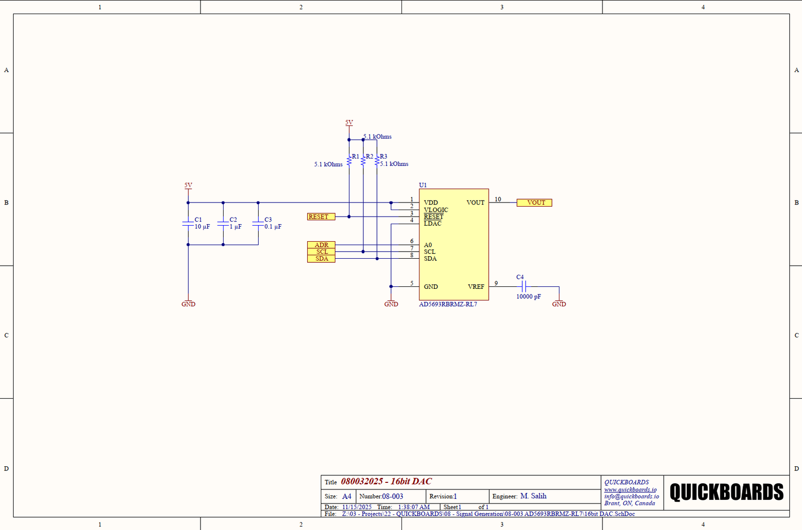Select the title text 080032025 - 16bit DAC

pyautogui.click(x=386, y=481)
